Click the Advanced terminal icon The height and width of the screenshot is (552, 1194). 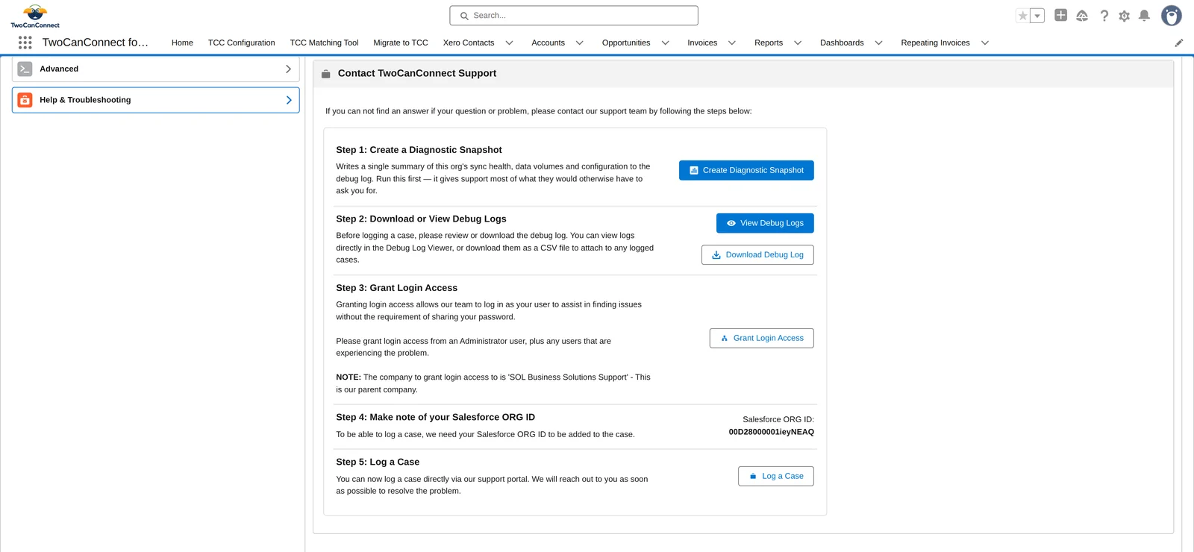25,69
